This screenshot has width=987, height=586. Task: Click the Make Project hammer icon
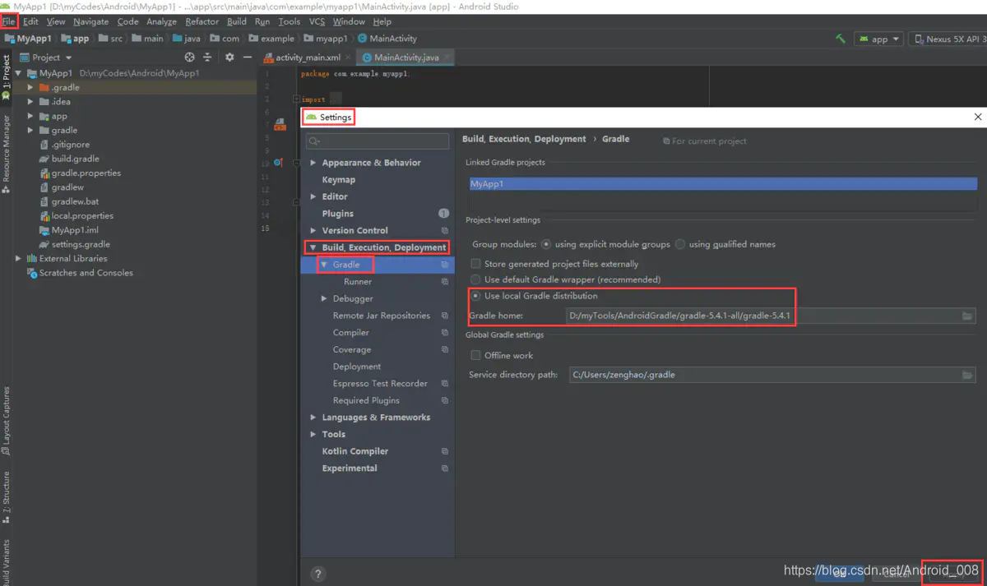pos(840,39)
